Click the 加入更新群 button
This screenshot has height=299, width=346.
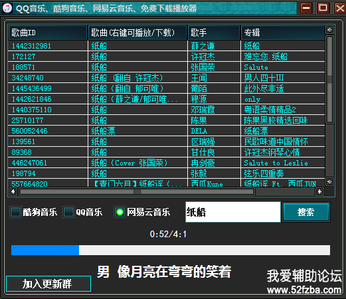48,284
